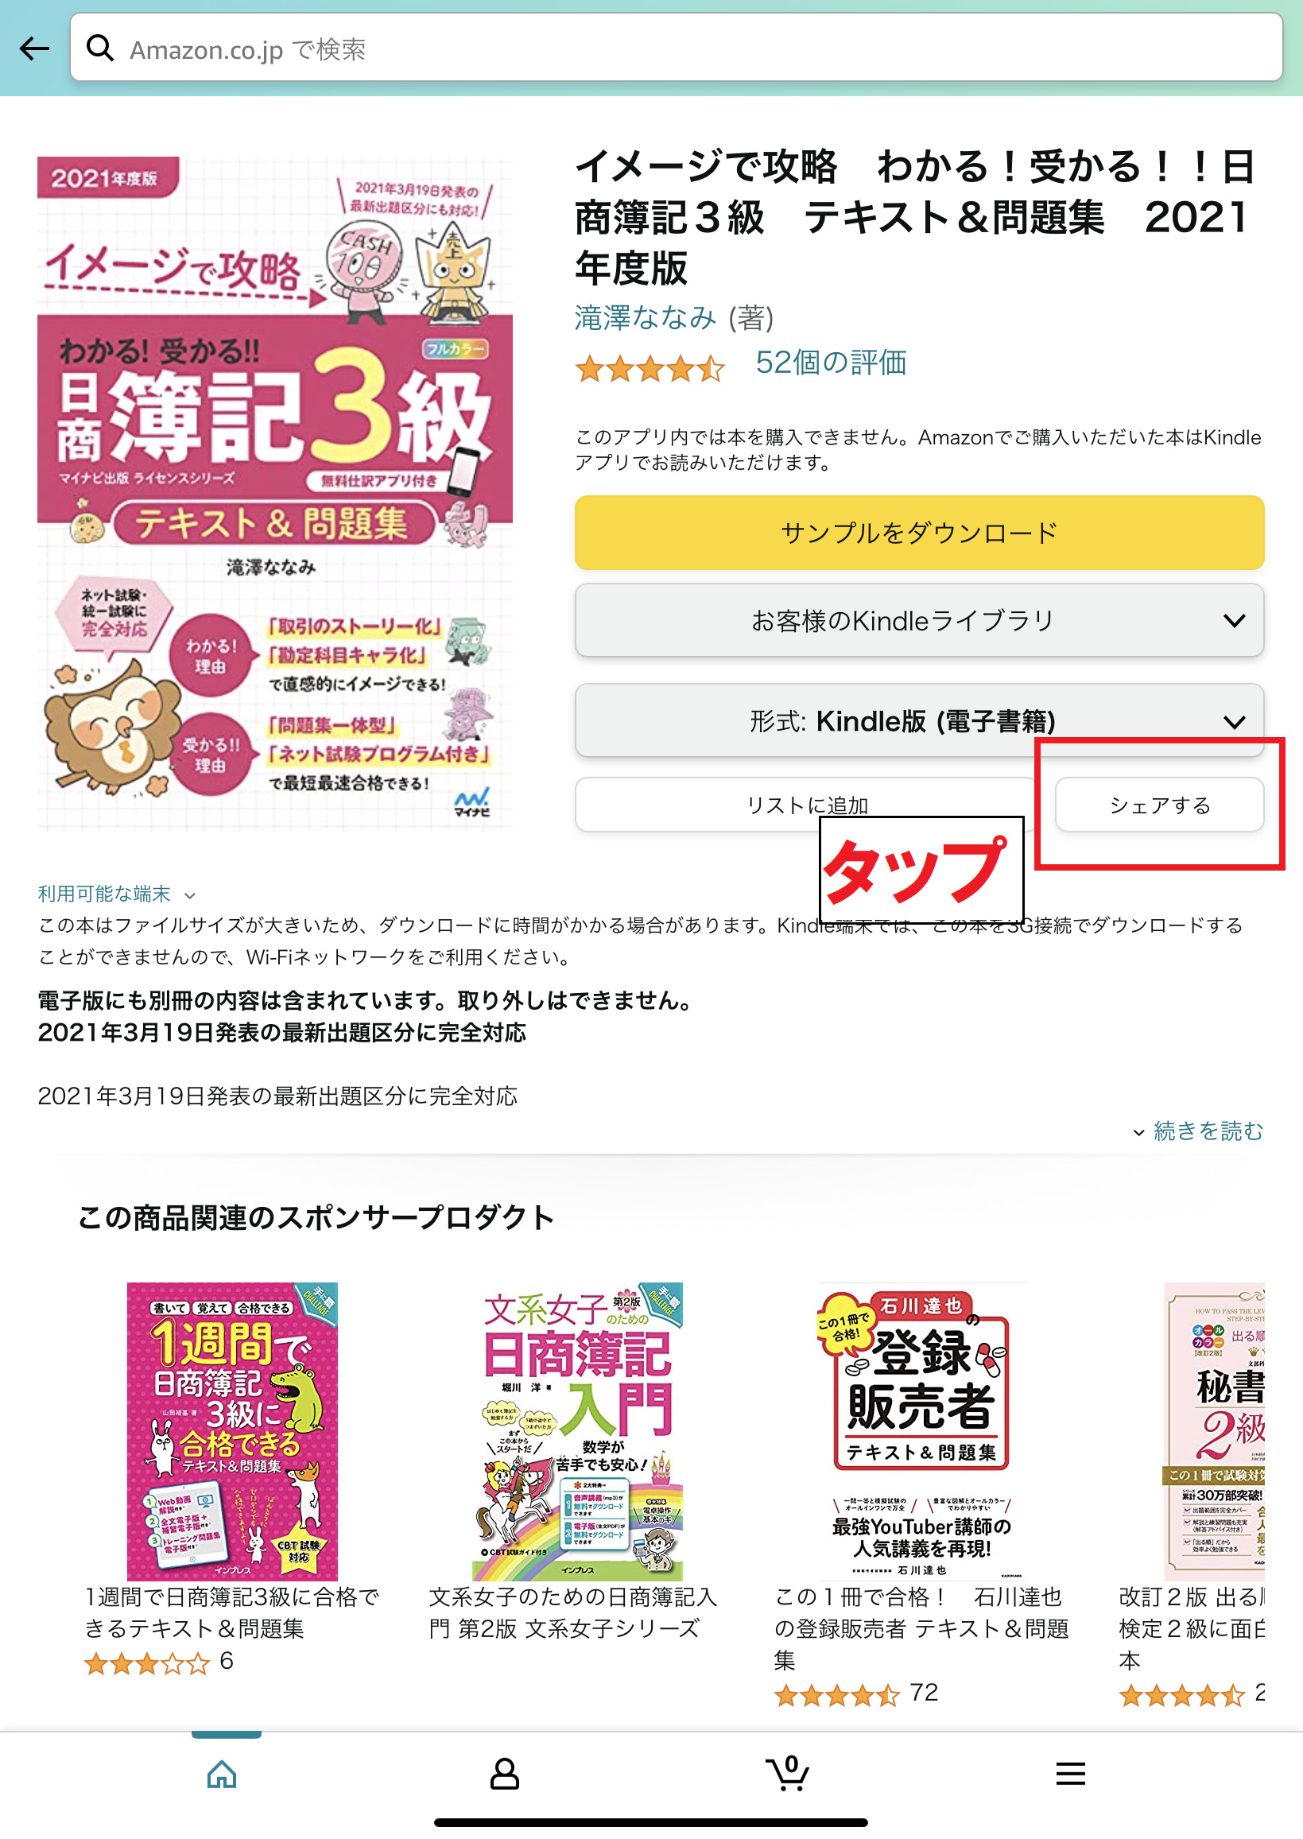Open the shopping cart icon

click(x=787, y=1773)
